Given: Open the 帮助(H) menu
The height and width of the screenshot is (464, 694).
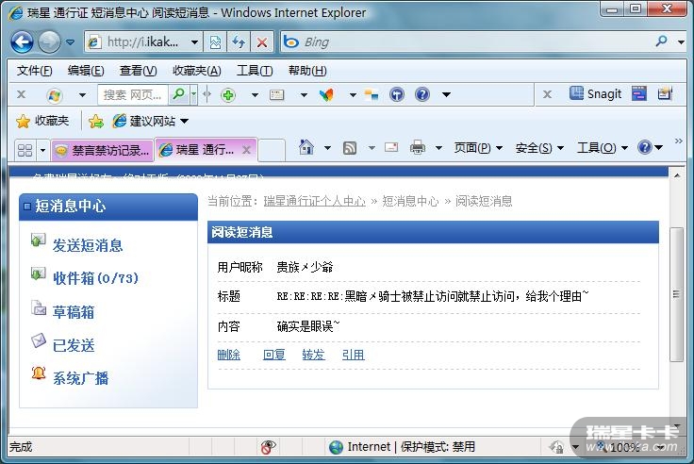Looking at the screenshot, I should pos(307,71).
